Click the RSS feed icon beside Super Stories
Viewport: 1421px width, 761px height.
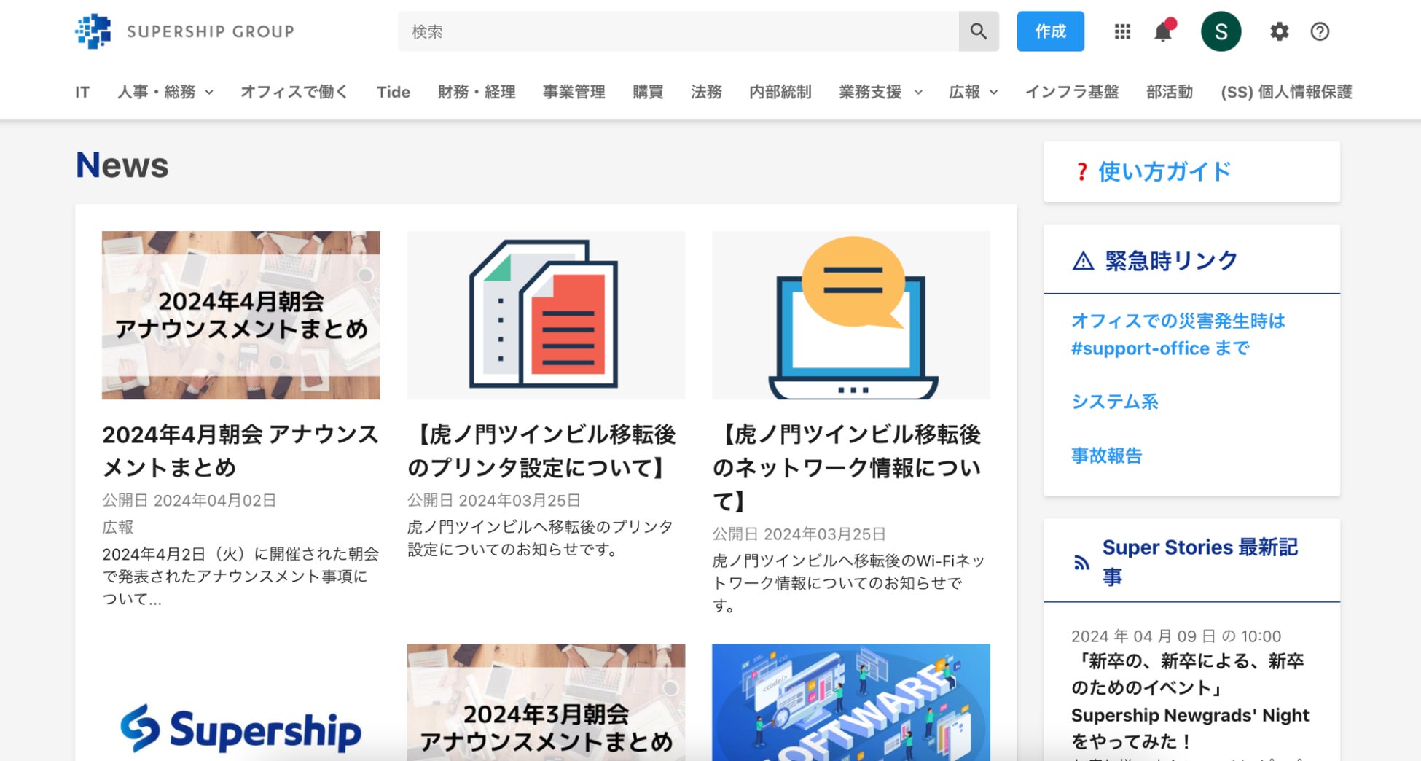(1081, 562)
